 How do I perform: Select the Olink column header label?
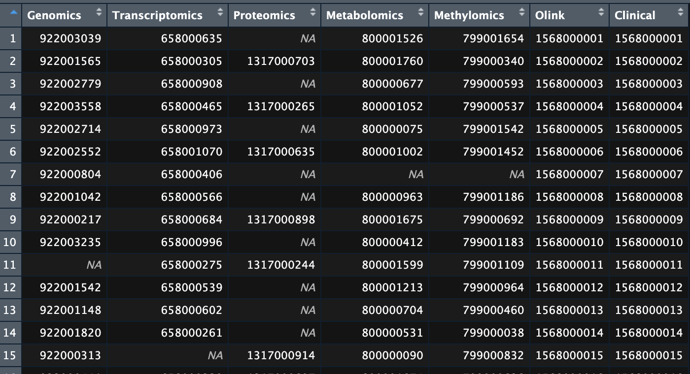pyautogui.click(x=550, y=15)
